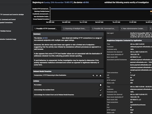Click the Actions section header
The height and width of the screenshot is (114, 152).
pyautogui.click(x=68, y=81)
